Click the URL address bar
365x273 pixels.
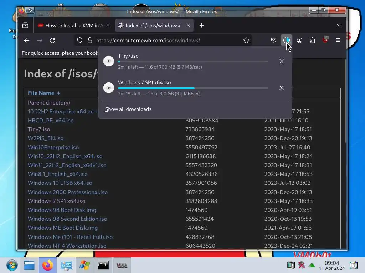point(163,41)
